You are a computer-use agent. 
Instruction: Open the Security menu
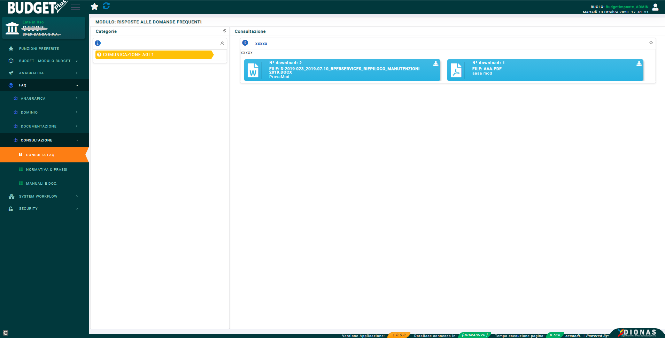(44, 209)
